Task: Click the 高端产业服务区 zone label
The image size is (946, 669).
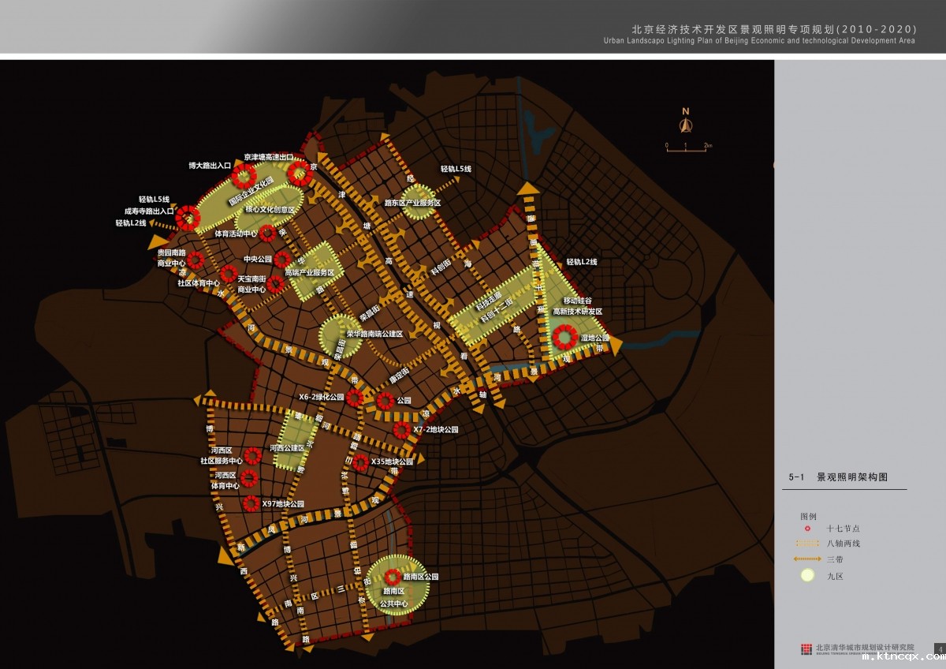Action: tap(309, 273)
